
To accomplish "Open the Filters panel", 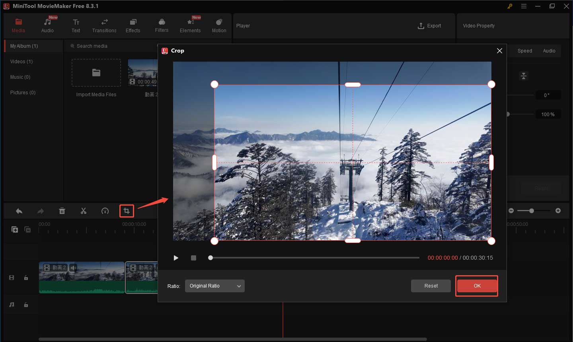I will [x=162, y=25].
